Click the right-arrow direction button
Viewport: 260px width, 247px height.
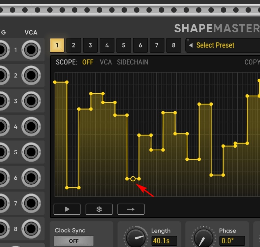[x=131, y=209]
